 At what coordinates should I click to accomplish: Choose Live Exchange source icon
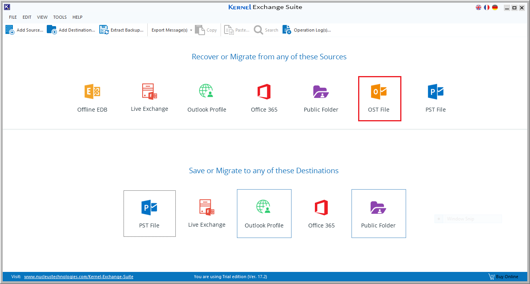click(150, 98)
